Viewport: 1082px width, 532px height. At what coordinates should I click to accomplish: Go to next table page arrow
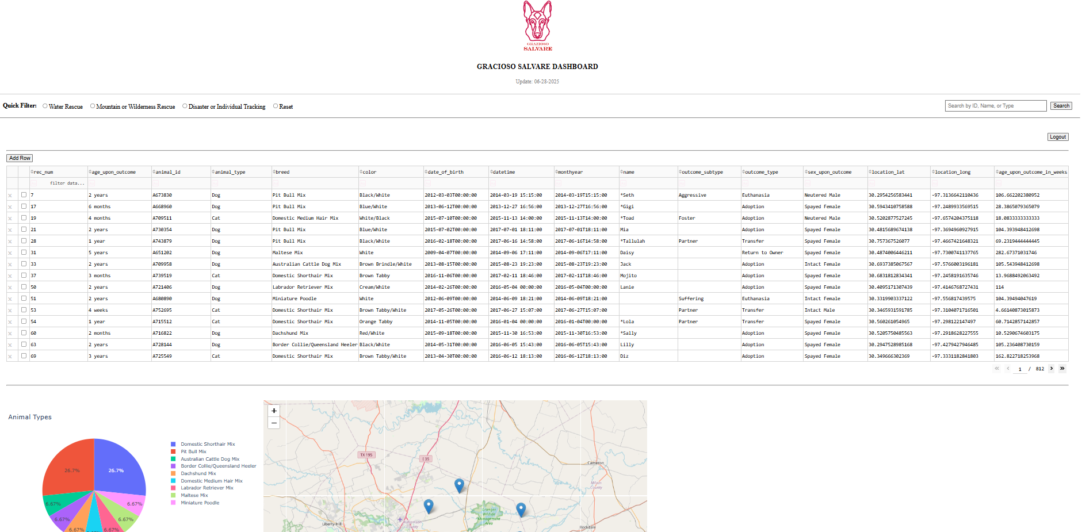pos(1052,369)
